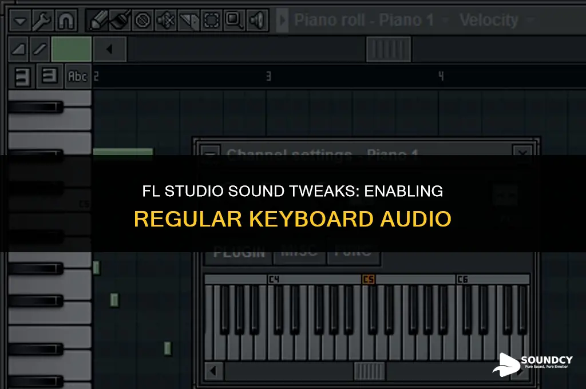This screenshot has height=389, width=586.
Task: Click the preview keyboard's left scroll arrow
Action: point(214,371)
